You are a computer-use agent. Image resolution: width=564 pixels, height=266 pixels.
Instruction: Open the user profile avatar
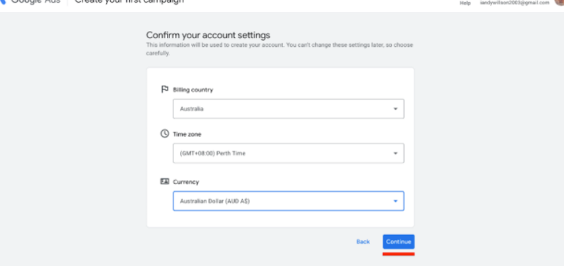click(559, 2)
